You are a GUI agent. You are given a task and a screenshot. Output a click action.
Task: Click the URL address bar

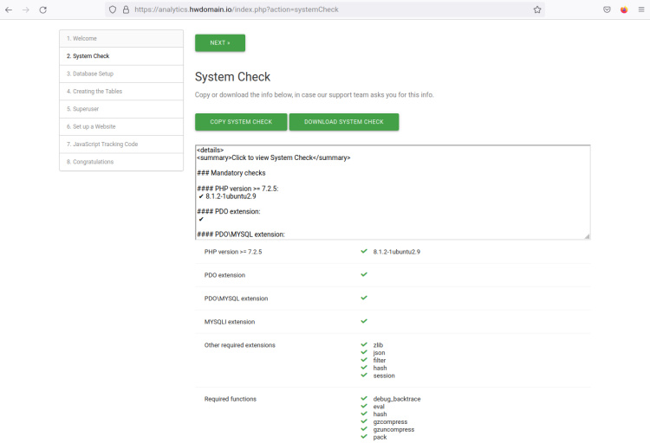tap(329, 10)
